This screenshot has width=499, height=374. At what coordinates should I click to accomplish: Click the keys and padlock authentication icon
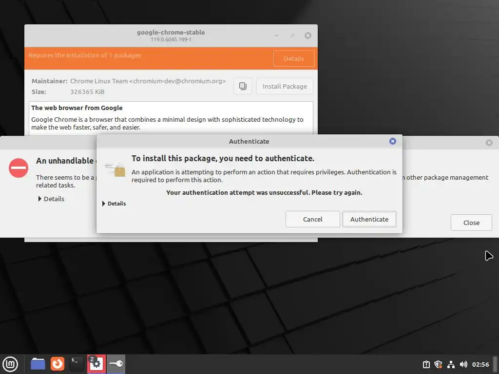(x=115, y=169)
